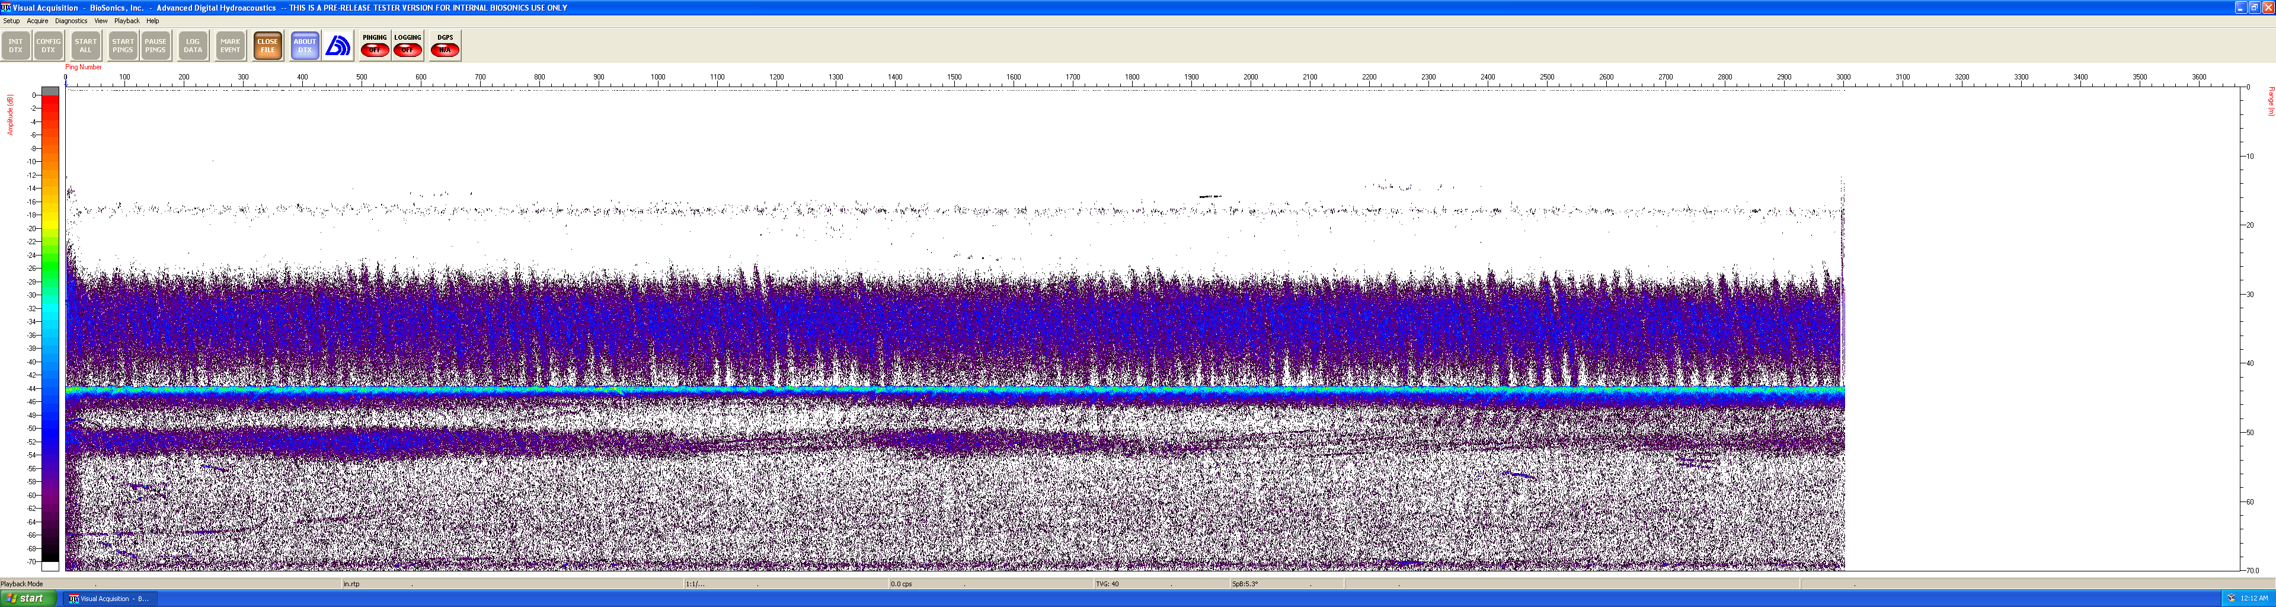Open CONFIG DTX settings button
The image size is (2276, 607).
pos(49,46)
